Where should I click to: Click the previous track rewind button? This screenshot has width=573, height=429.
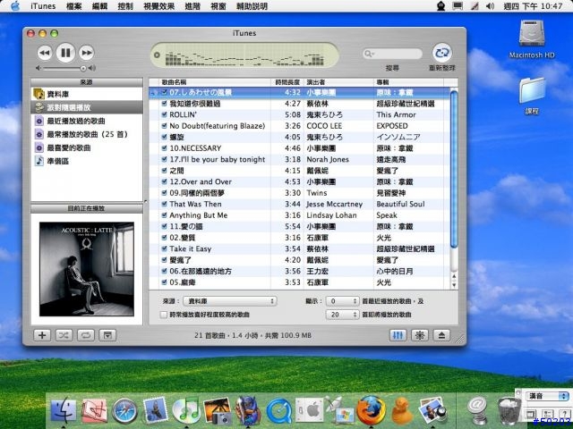click(x=44, y=53)
